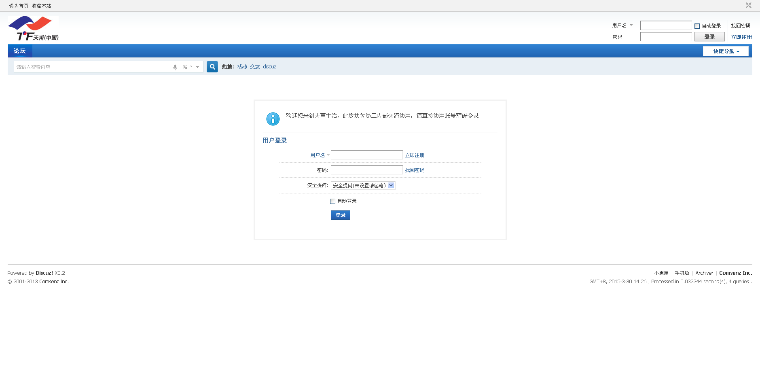
Task: Check 自动登录 box in login form
Action: tap(332, 201)
